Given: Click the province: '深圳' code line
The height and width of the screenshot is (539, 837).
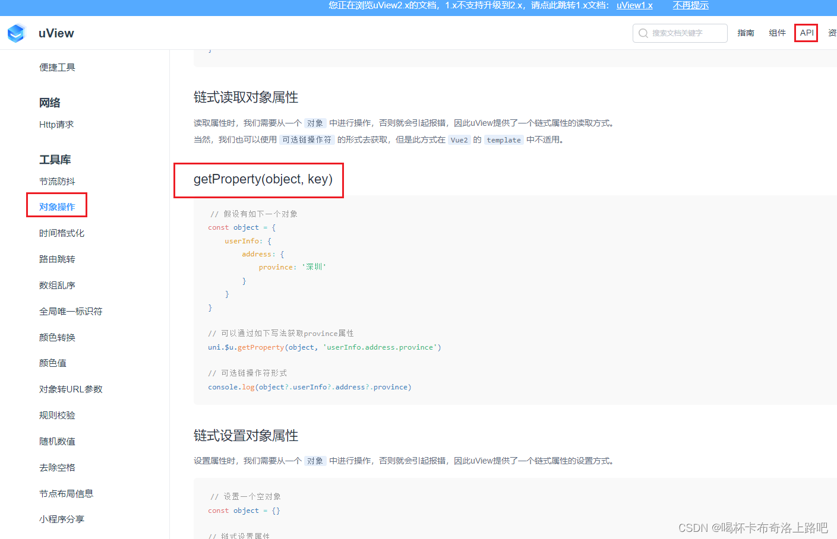Looking at the screenshot, I should pyautogui.click(x=292, y=267).
